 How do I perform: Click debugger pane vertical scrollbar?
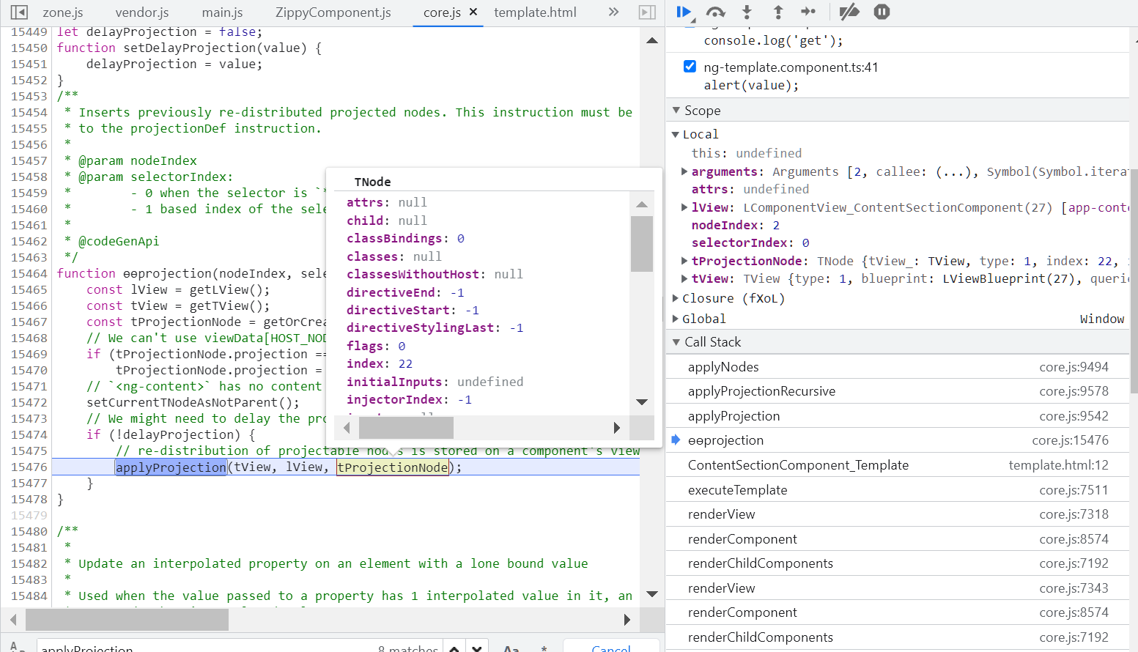(x=1134, y=282)
